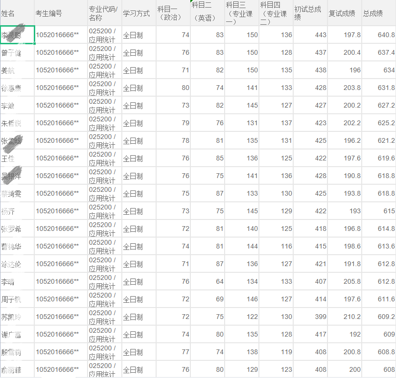
Task: Select the 考生编号 column header
Action: click(61, 13)
